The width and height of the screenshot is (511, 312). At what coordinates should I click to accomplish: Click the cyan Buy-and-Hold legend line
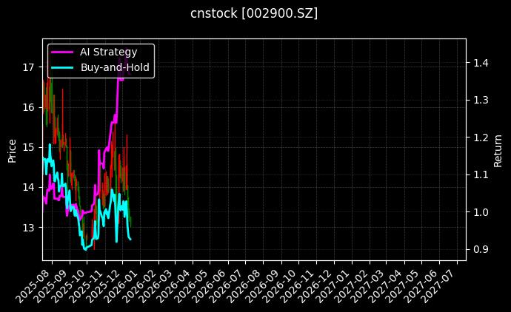coord(62,67)
